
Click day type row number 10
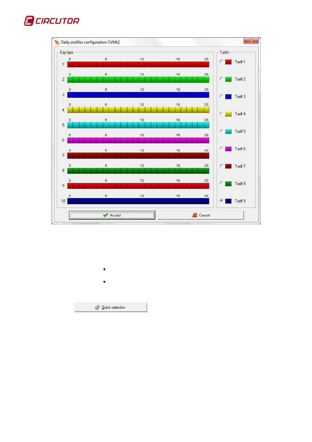point(63,201)
